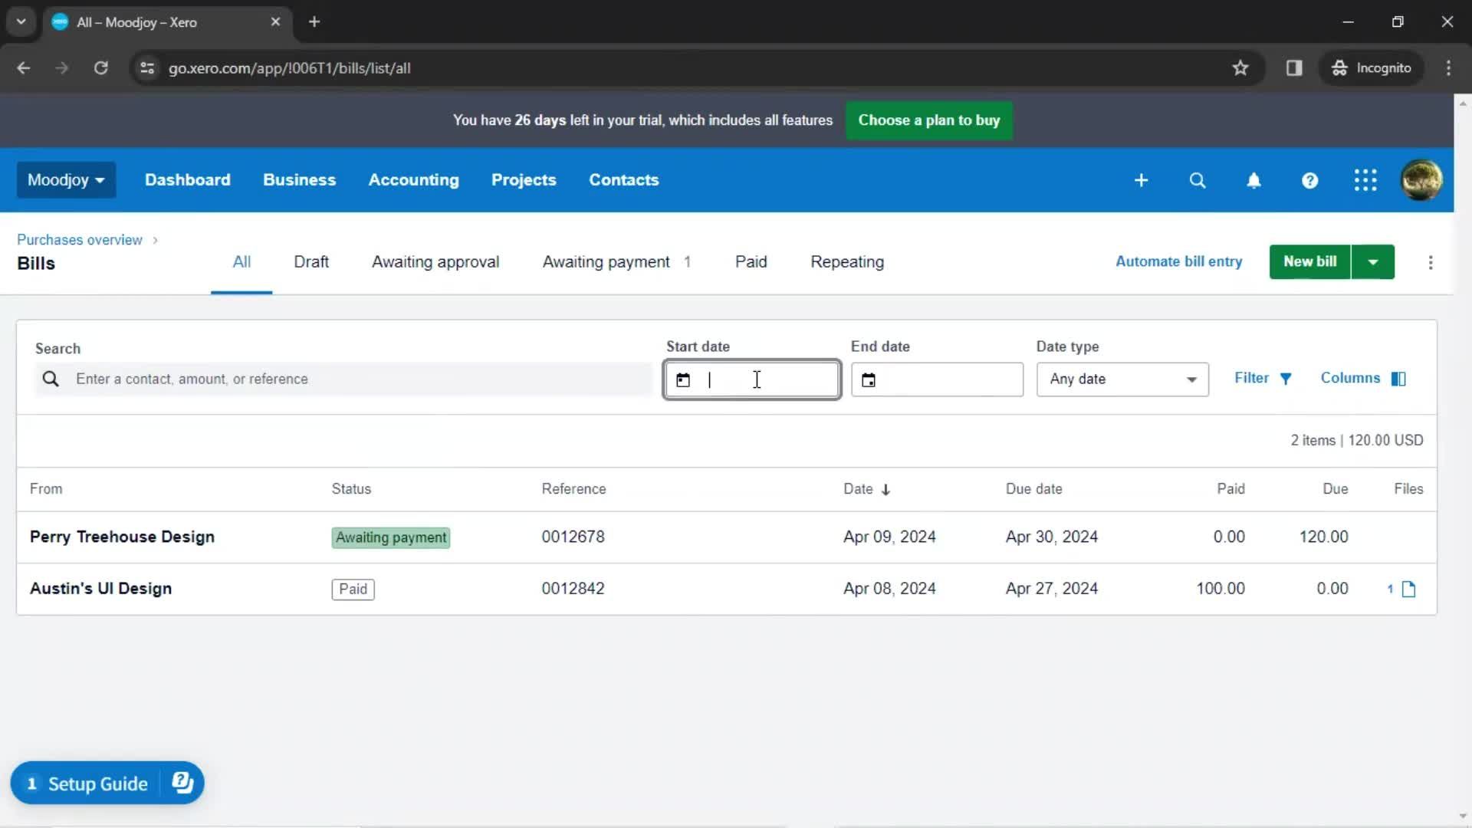Open the Contacts menu
Image resolution: width=1472 pixels, height=828 pixels.
pyautogui.click(x=624, y=180)
